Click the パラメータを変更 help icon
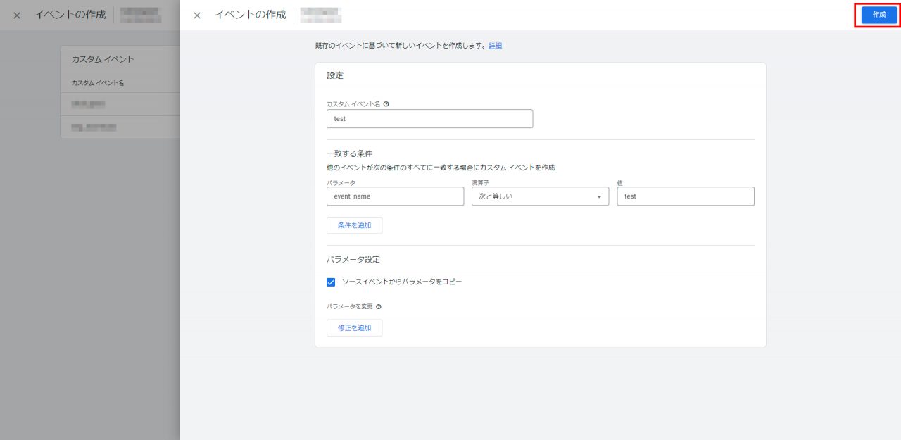 (x=379, y=307)
